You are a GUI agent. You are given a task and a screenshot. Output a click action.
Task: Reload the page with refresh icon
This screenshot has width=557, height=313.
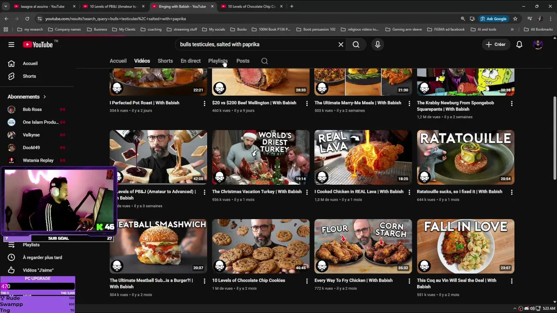(27, 19)
